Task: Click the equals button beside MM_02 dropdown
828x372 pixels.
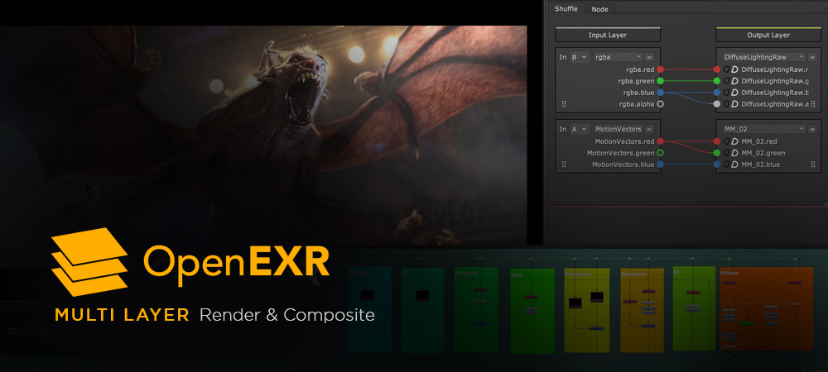Action: click(812, 129)
